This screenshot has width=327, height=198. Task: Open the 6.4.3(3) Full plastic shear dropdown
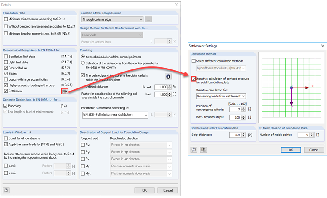point(115,115)
